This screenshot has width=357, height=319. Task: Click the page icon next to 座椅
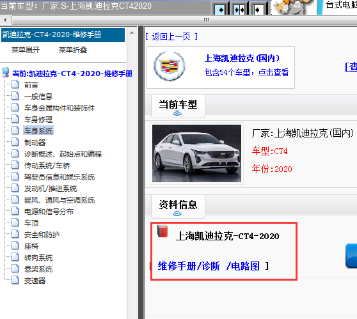(15, 245)
